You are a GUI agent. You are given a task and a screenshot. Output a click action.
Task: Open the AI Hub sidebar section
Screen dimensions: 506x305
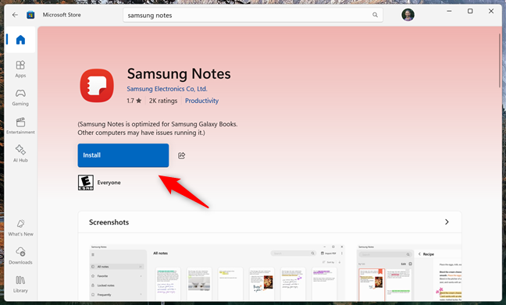(x=20, y=154)
